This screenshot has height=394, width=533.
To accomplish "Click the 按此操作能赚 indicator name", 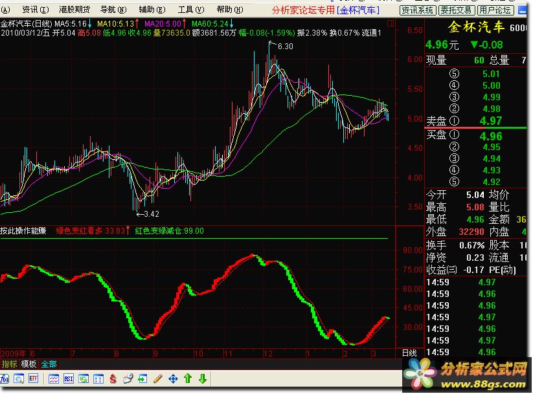I will (23, 231).
